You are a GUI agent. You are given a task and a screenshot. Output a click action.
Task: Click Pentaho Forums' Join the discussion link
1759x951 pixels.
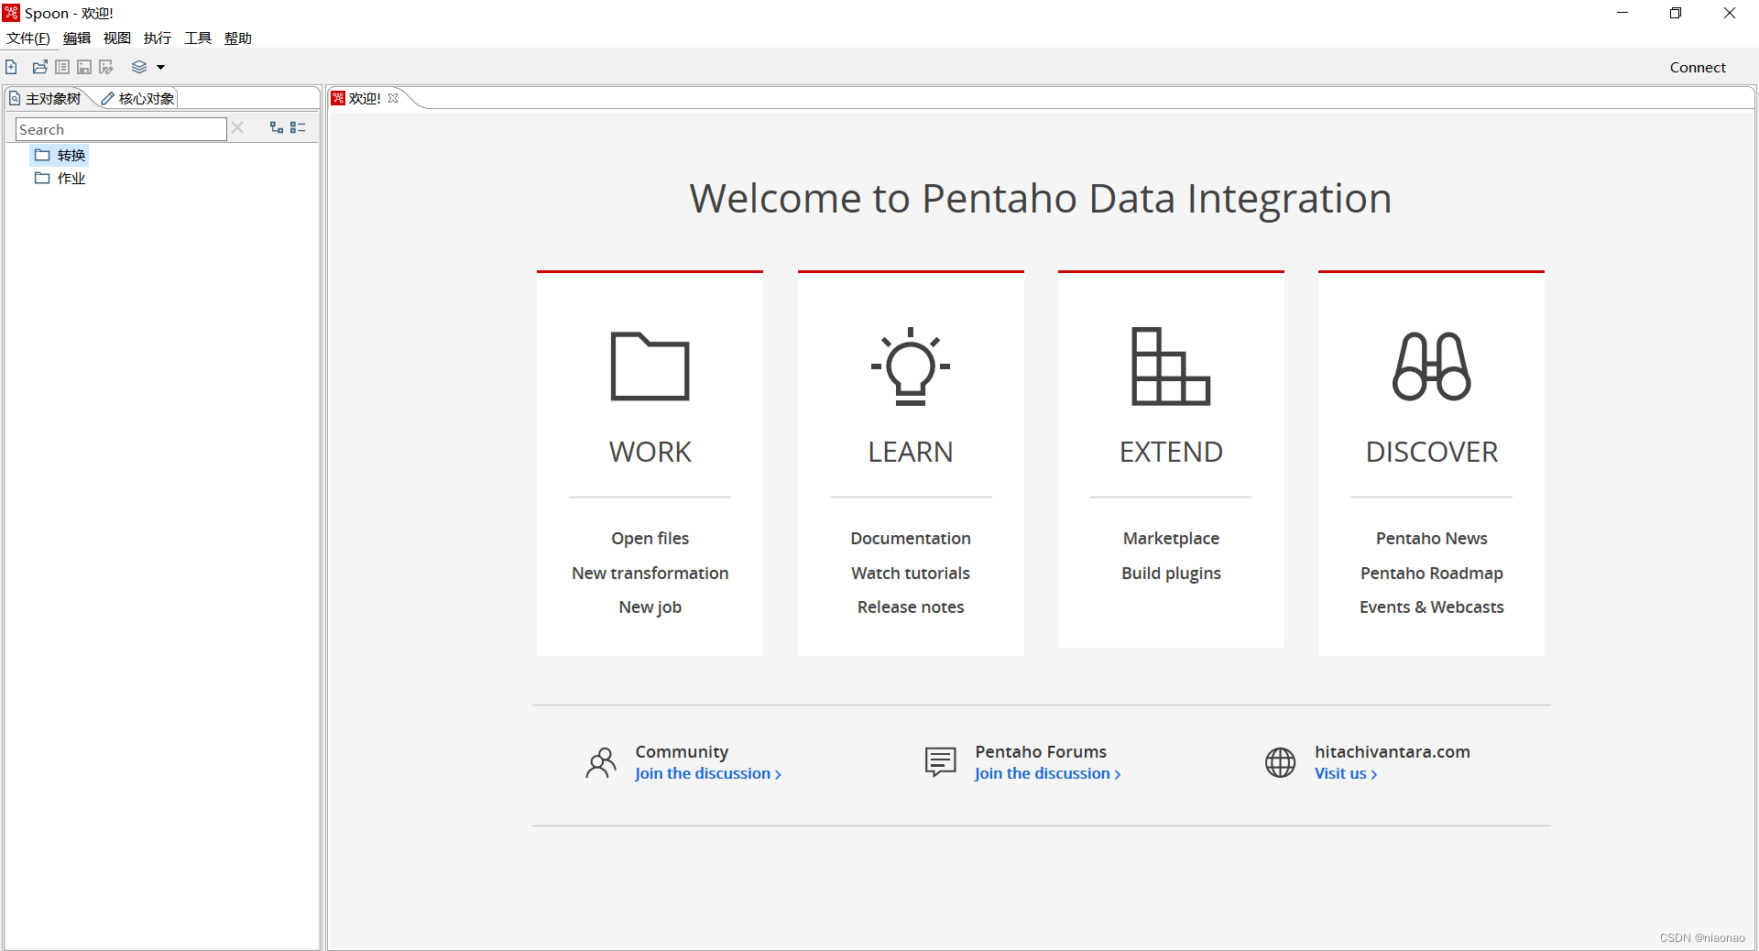click(1047, 773)
